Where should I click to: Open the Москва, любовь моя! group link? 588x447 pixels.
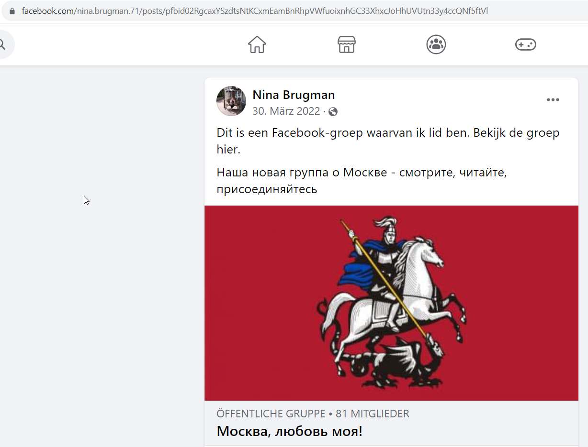(x=289, y=431)
